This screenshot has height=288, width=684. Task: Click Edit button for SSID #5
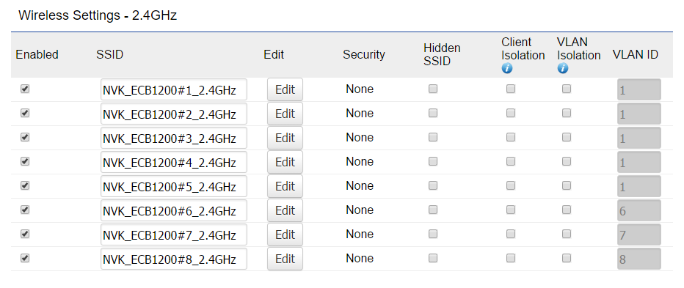(285, 186)
